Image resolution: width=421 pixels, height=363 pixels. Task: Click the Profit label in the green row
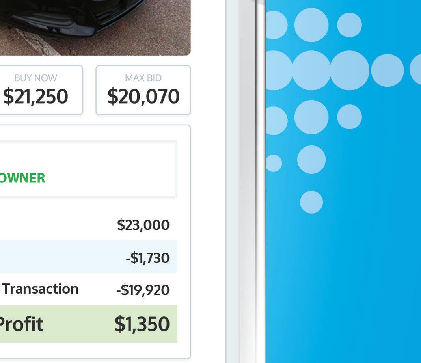(x=21, y=324)
